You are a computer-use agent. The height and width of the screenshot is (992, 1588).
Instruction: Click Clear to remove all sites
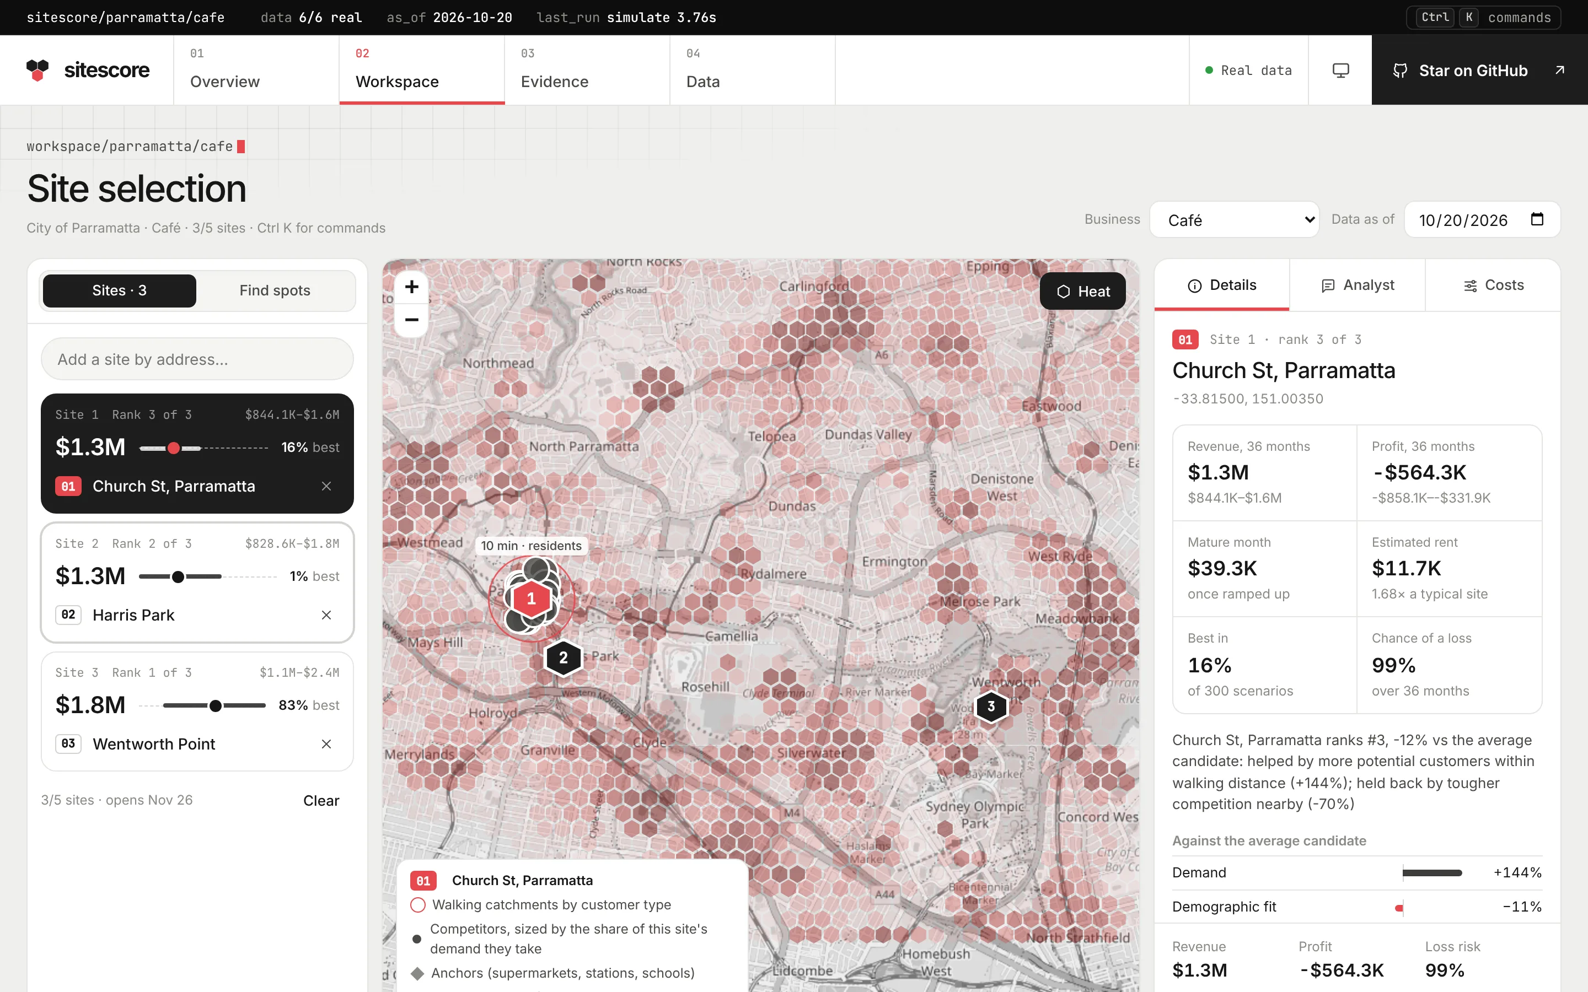(321, 800)
